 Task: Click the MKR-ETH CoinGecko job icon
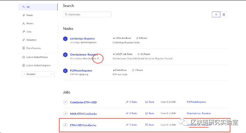[65, 114]
